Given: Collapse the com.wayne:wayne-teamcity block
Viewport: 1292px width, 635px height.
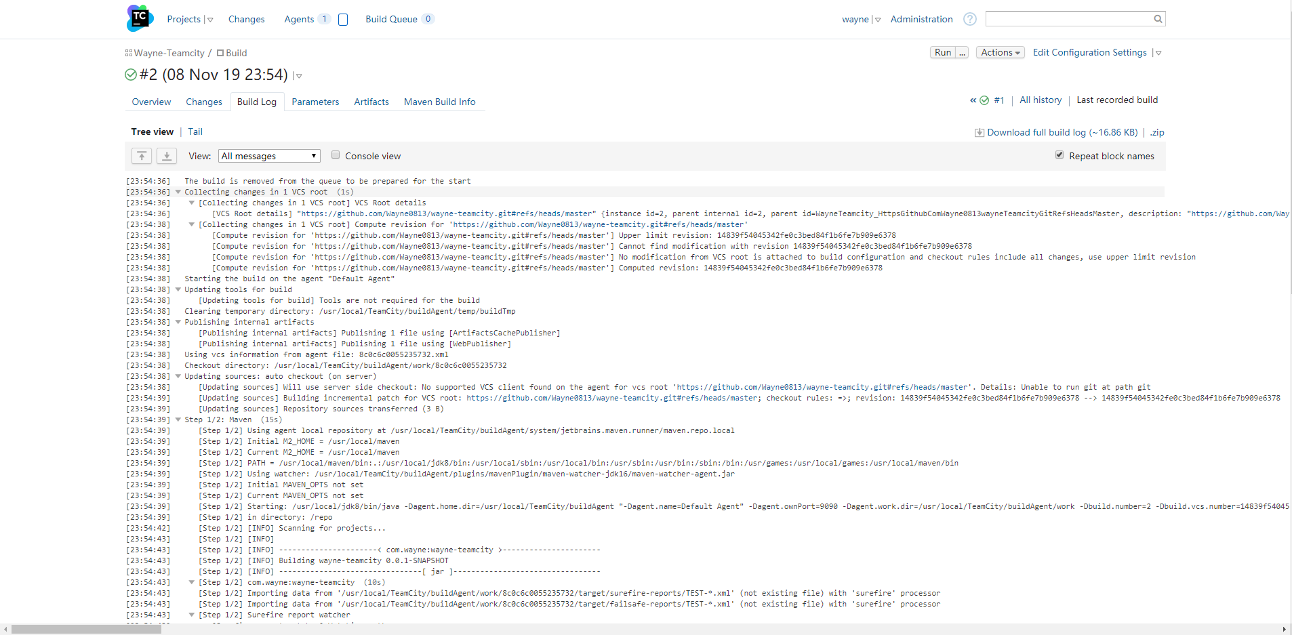Looking at the screenshot, I should 192,582.
